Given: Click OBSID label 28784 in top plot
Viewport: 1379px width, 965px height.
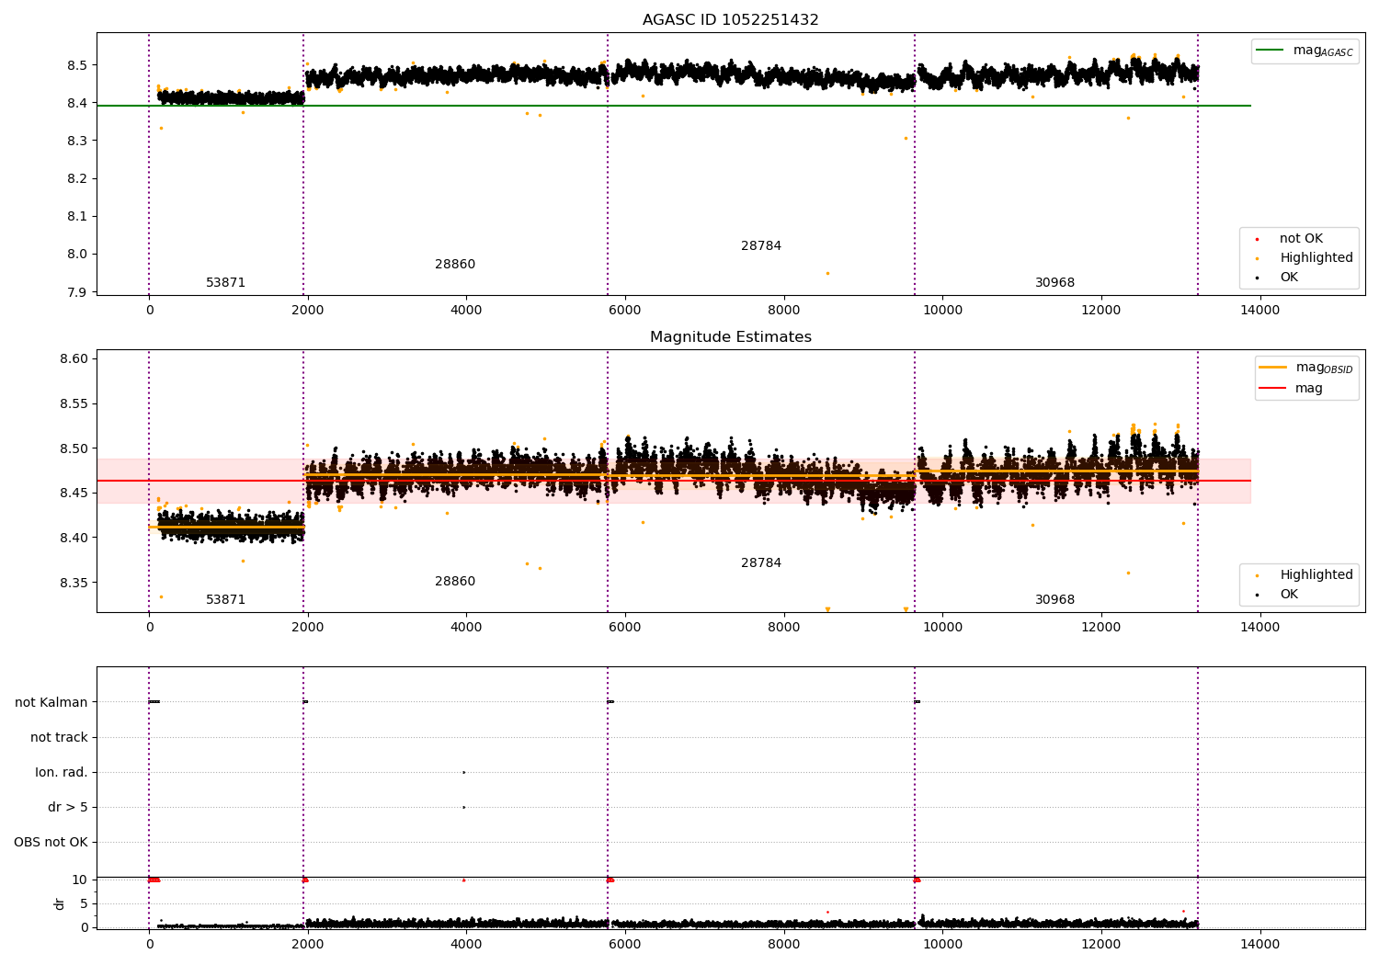Looking at the screenshot, I should (761, 246).
